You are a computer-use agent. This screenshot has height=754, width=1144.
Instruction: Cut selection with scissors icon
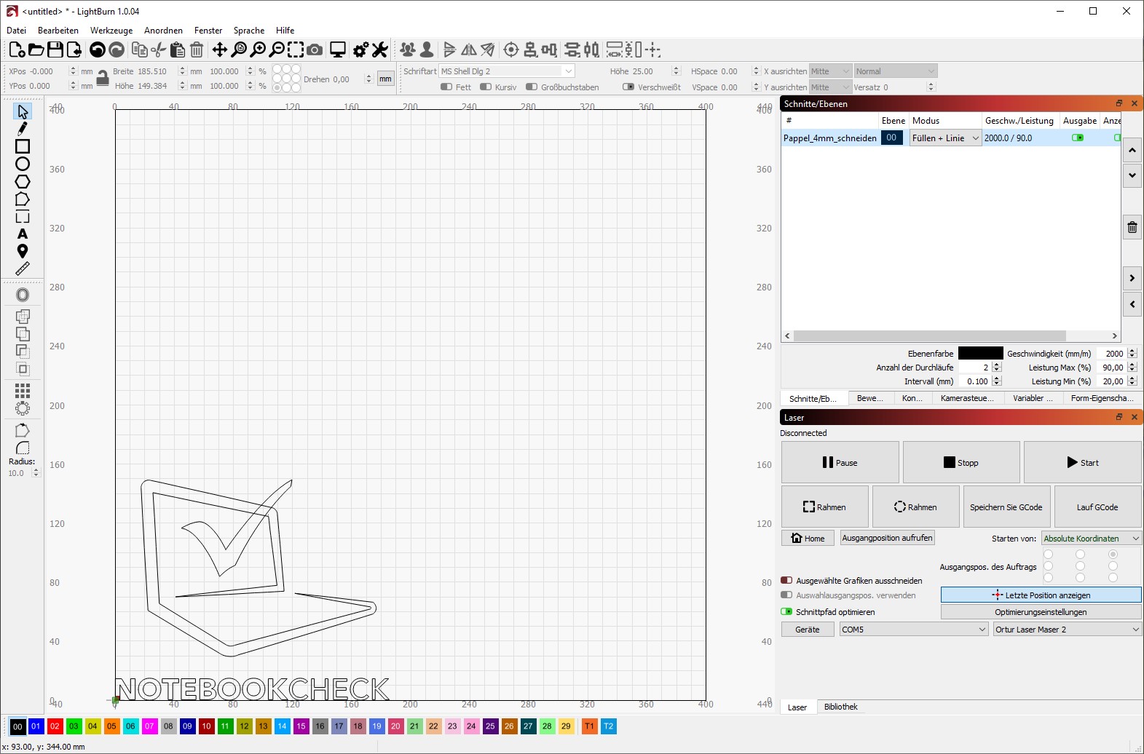point(158,49)
